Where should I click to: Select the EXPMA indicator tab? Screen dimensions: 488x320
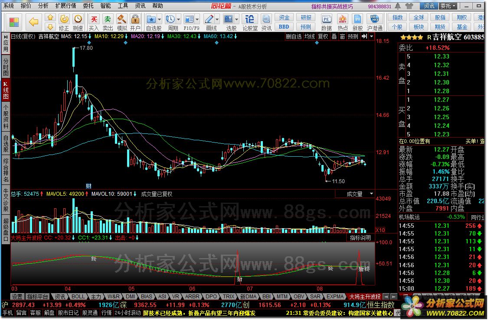pos(335,296)
